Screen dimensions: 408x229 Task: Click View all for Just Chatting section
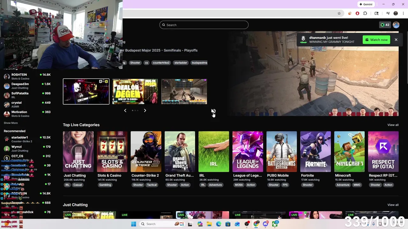[x=393, y=205]
